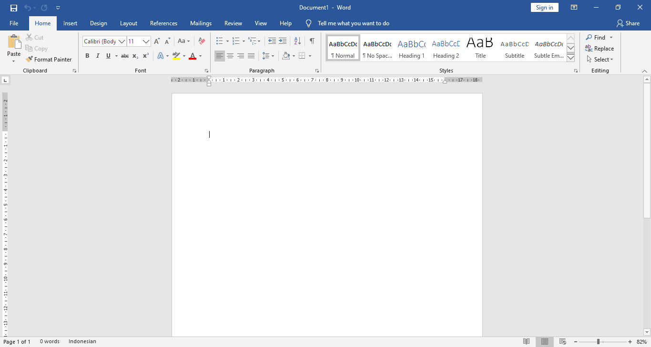Screen dimensions: 651x347
Task: Toggle bold formatting
Action: [x=87, y=56]
